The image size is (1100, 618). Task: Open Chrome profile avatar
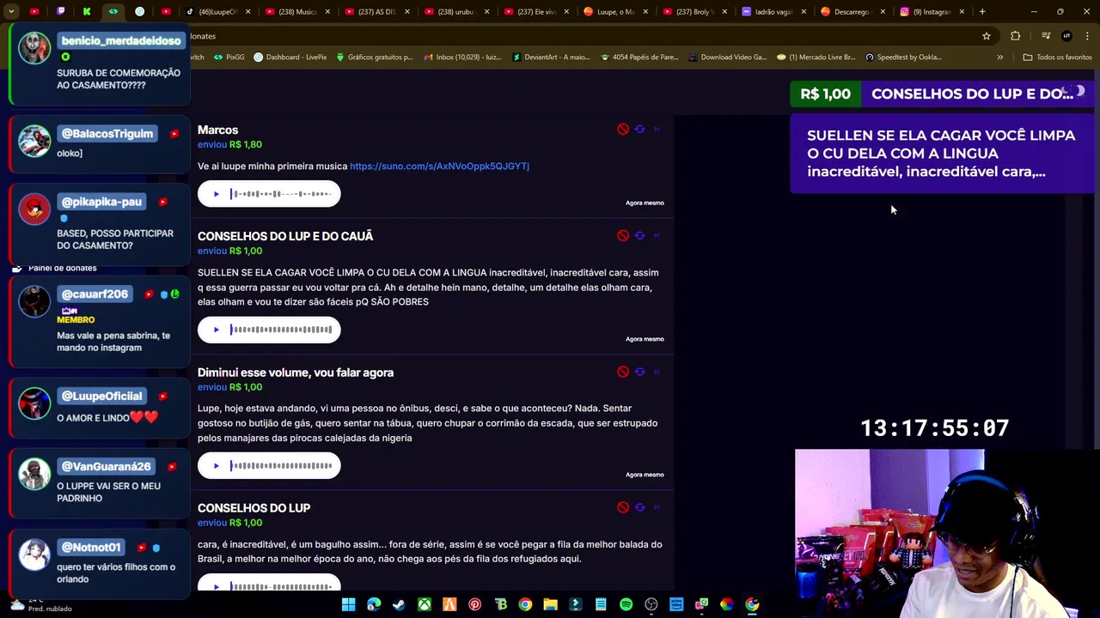(x=1066, y=36)
